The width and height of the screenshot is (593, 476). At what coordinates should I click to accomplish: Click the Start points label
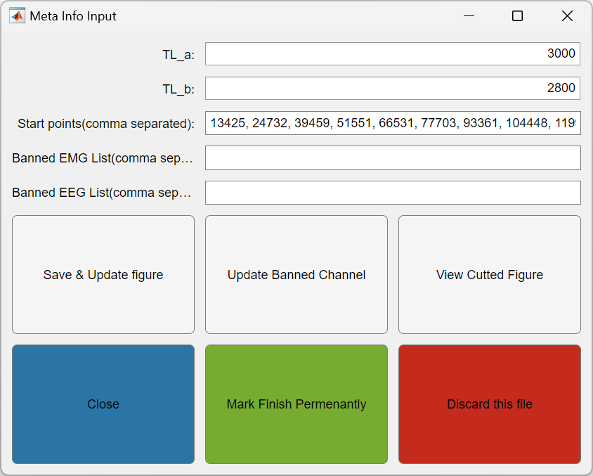click(x=106, y=124)
